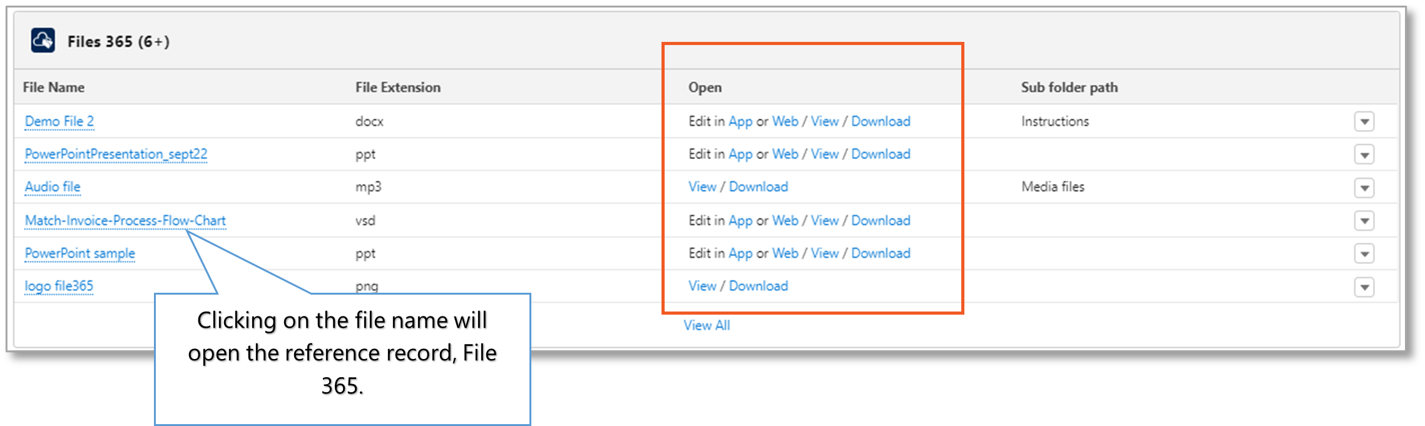Sort by the File Name column header
Image resolution: width=1425 pixels, height=426 pixels.
point(54,88)
